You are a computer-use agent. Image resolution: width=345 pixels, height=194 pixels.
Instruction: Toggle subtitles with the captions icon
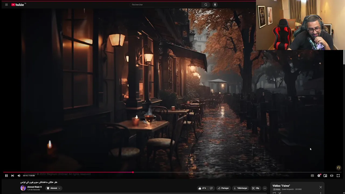[x=312, y=176]
